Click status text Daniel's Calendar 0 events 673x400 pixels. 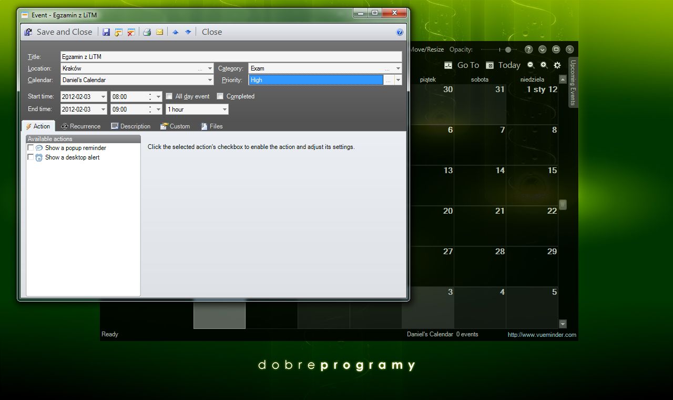pyautogui.click(x=443, y=334)
